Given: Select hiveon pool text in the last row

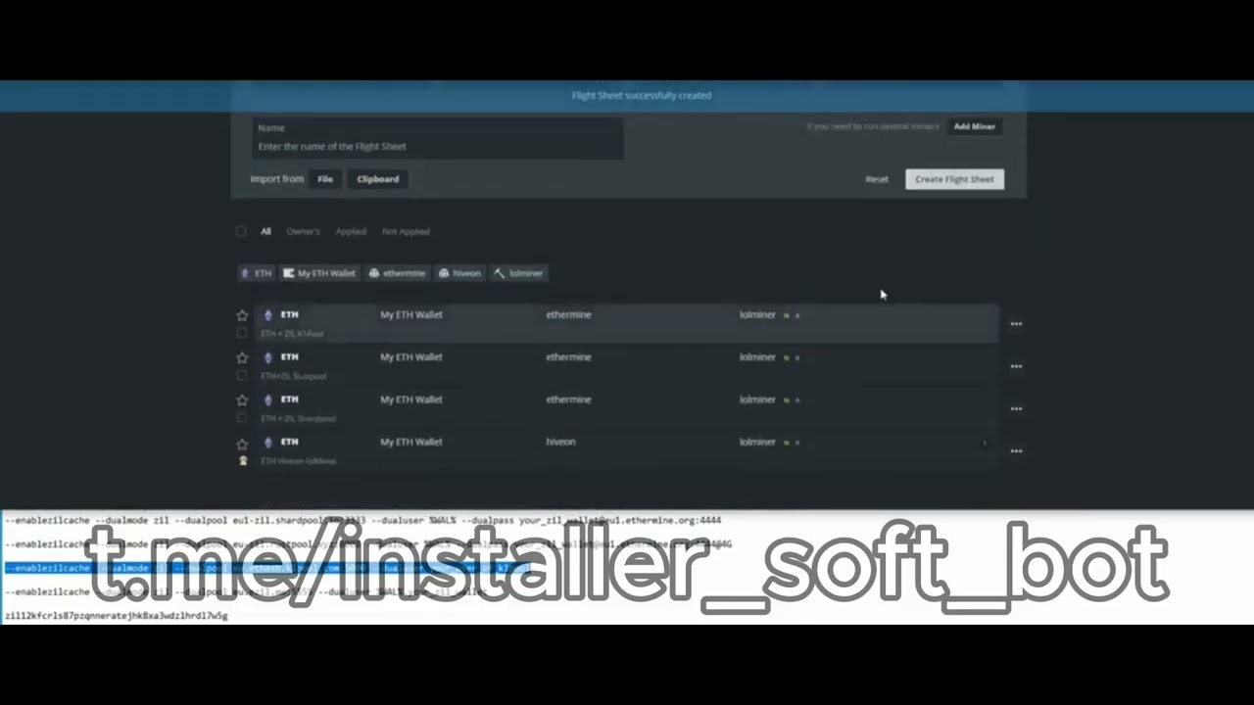Looking at the screenshot, I should pyautogui.click(x=560, y=442).
